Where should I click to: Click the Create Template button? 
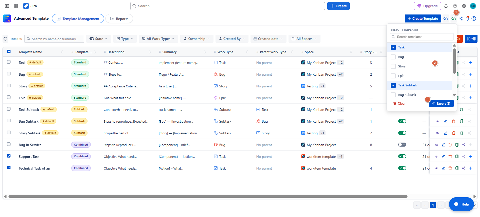(x=423, y=18)
